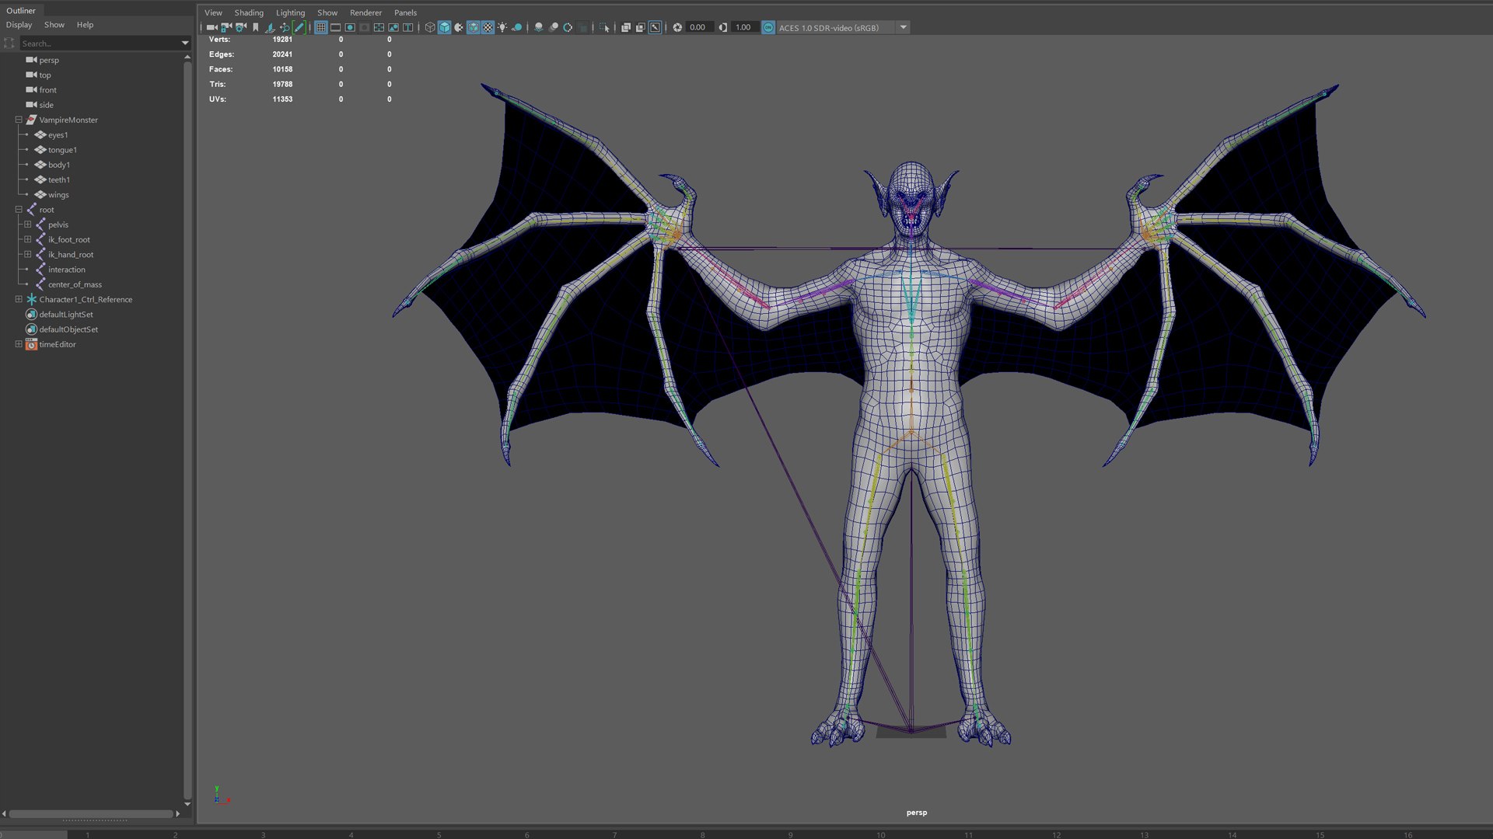Toggle the viewport Grid display icon

(x=321, y=27)
